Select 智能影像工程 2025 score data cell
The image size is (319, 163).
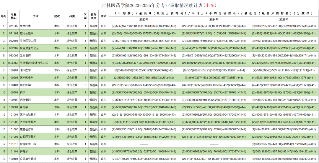point(284,144)
